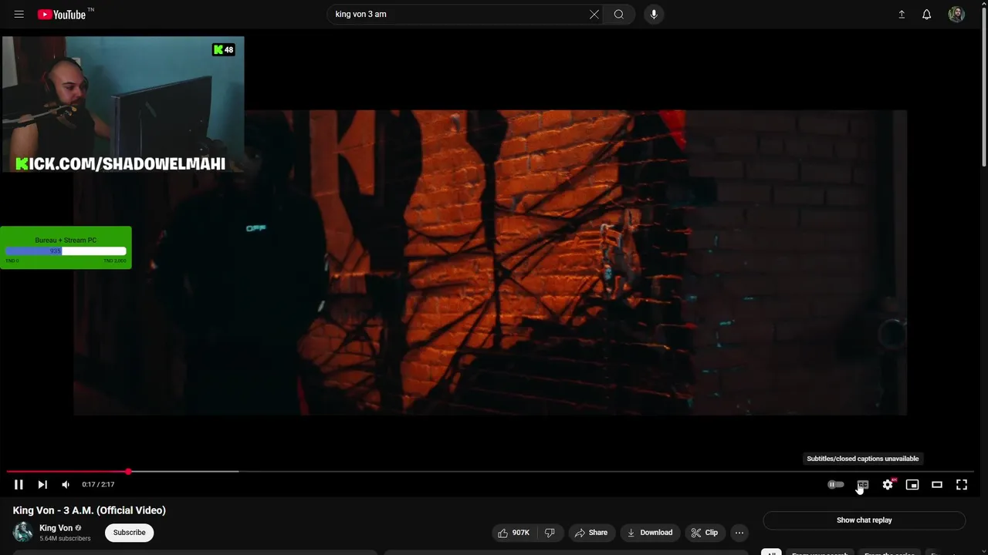The image size is (988, 555).
Task: Share this video
Action: (x=591, y=533)
